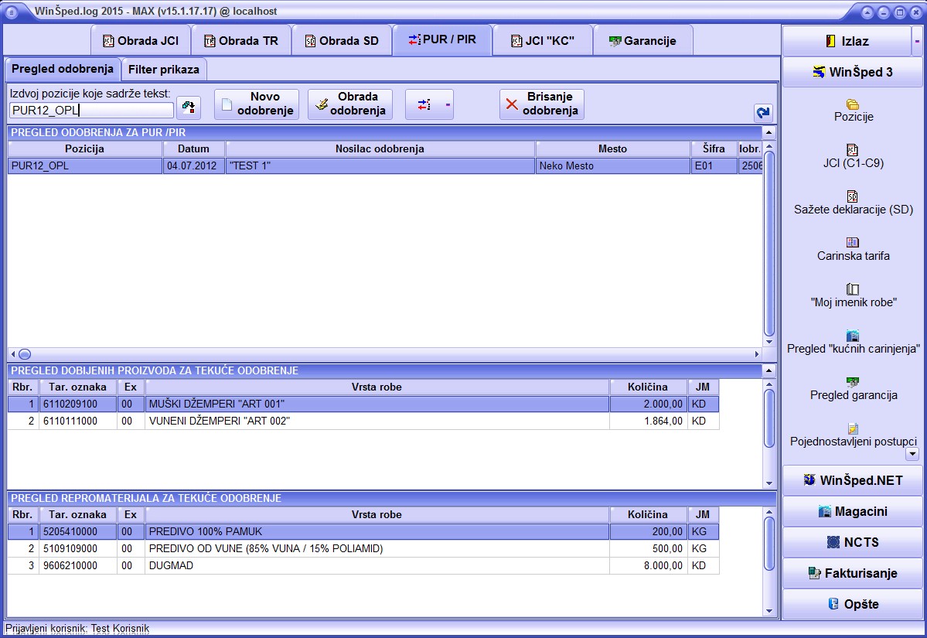Click the filter apply icon next to search field
The height and width of the screenshot is (638, 927).
[x=189, y=107]
